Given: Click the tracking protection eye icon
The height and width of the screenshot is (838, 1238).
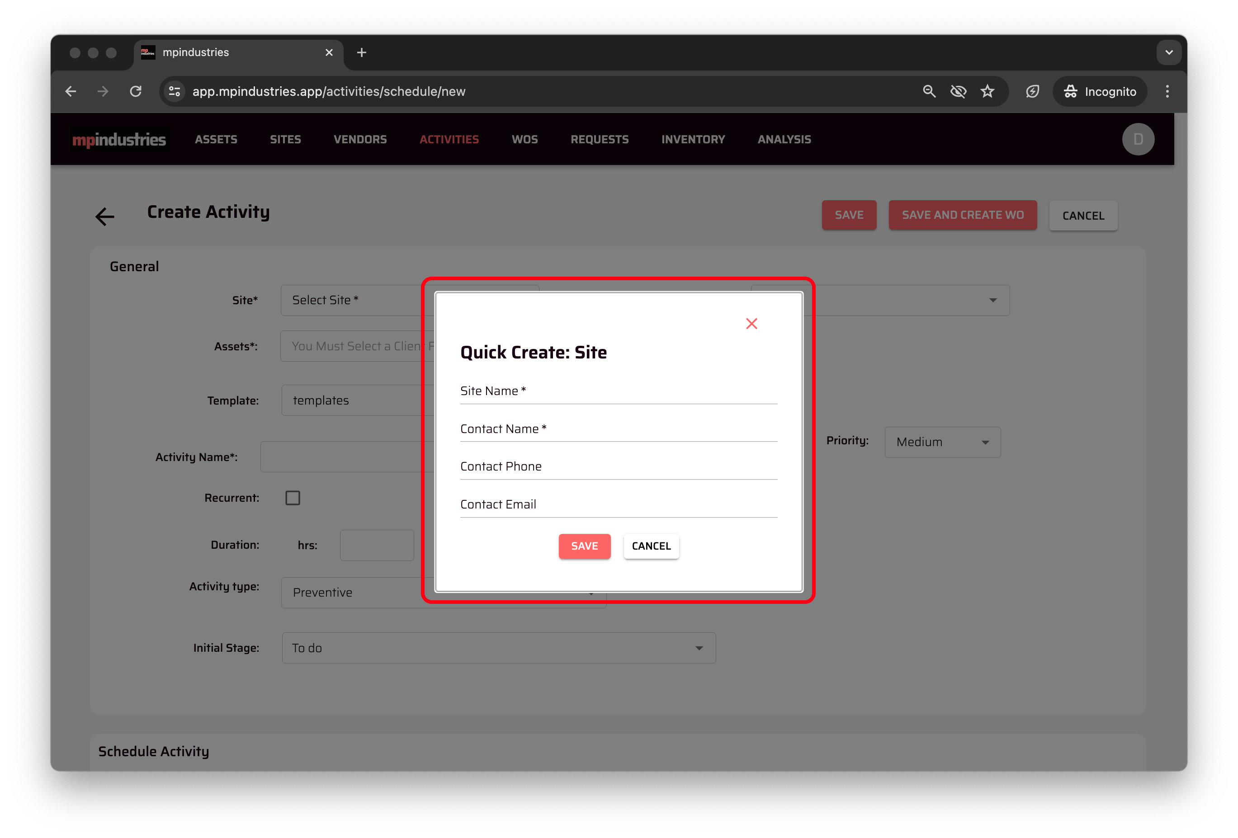Looking at the screenshot, I should click(958, 92).
